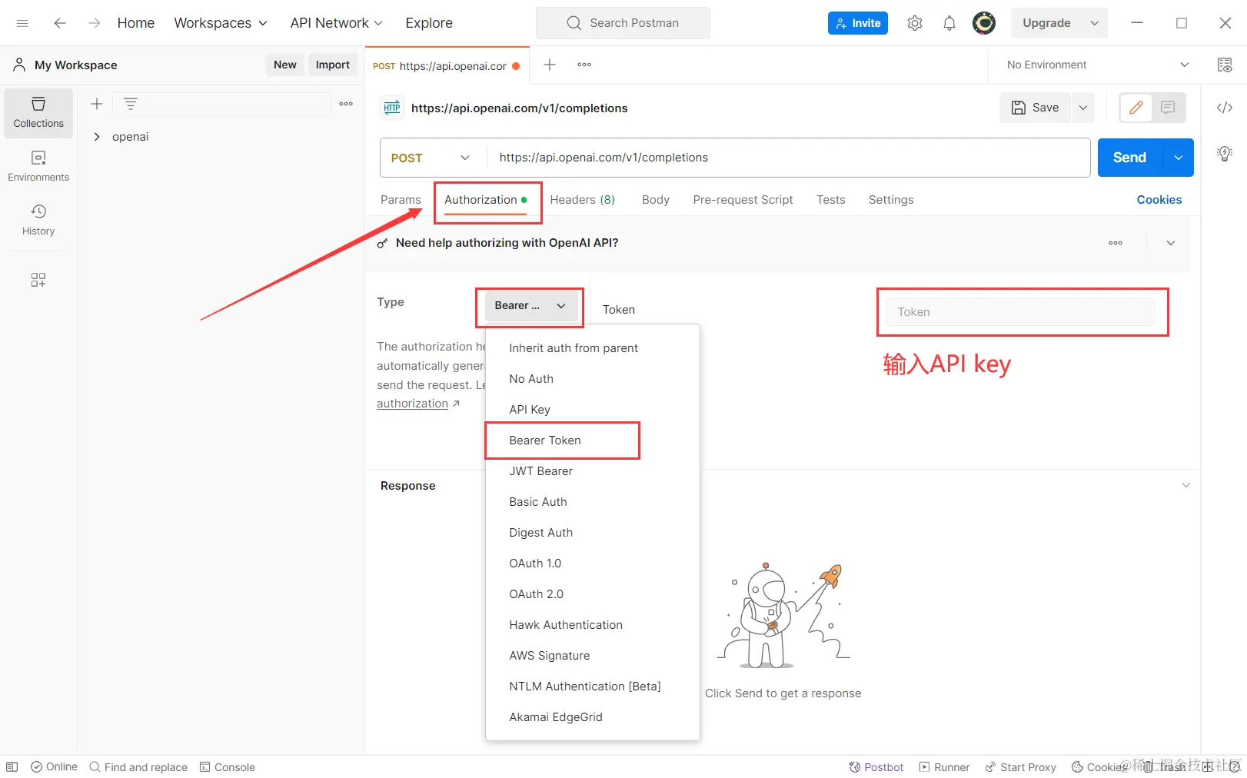
Task: Switch to the Pre-request Script tab
Action: coord(743,200)
